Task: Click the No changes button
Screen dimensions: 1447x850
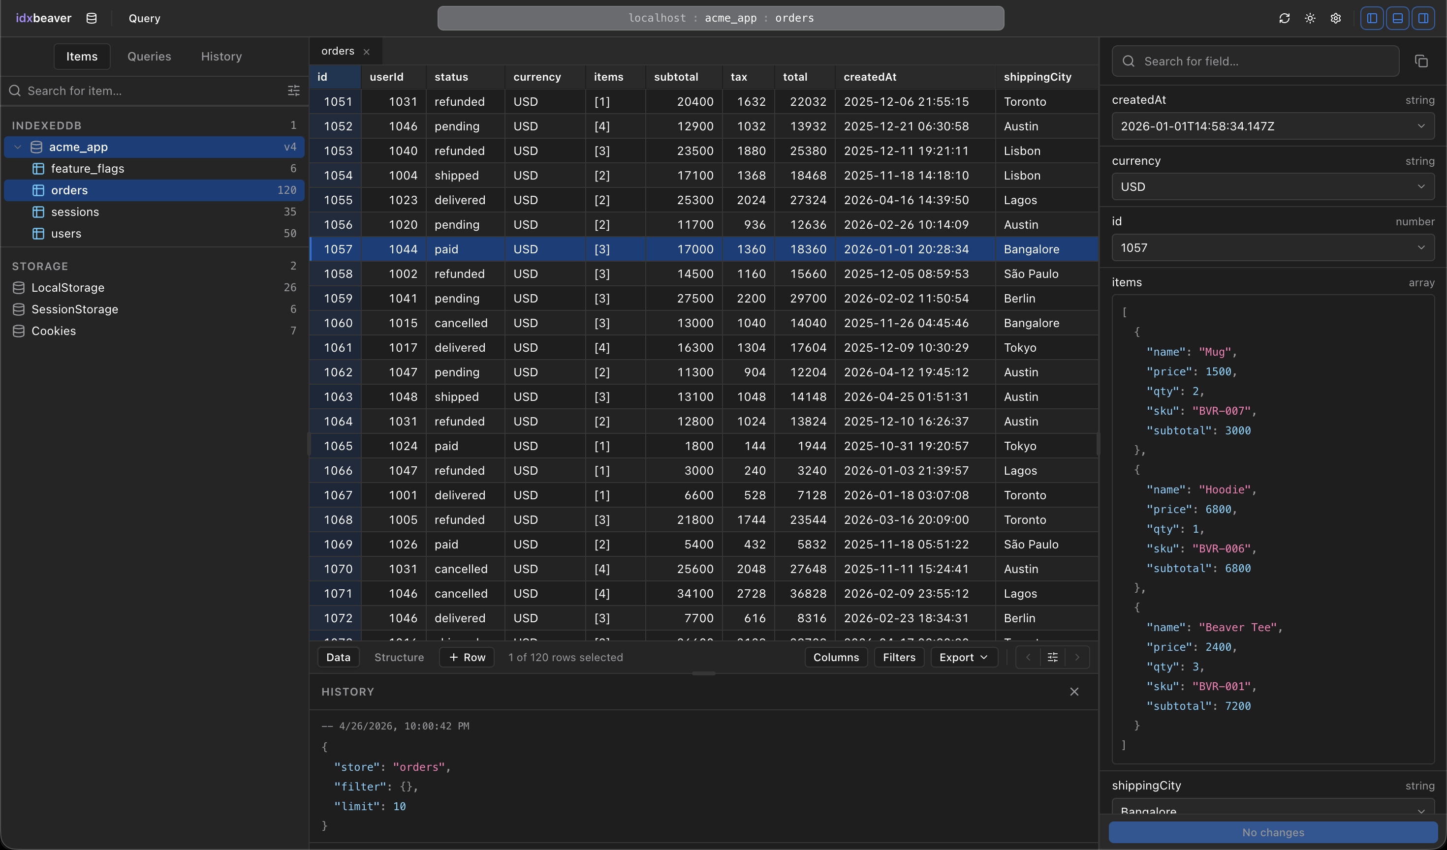Action: click(x=1273, y=832)
